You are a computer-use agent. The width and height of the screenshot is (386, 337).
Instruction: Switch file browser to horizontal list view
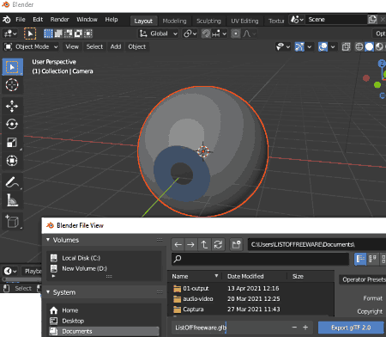point(372,259)
